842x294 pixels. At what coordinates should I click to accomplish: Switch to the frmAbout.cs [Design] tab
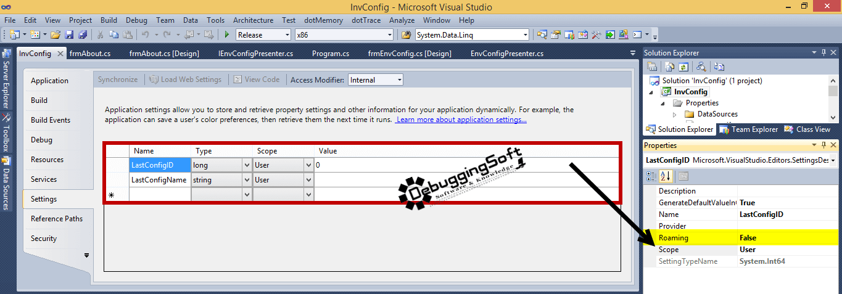click(x=164, y=54)
